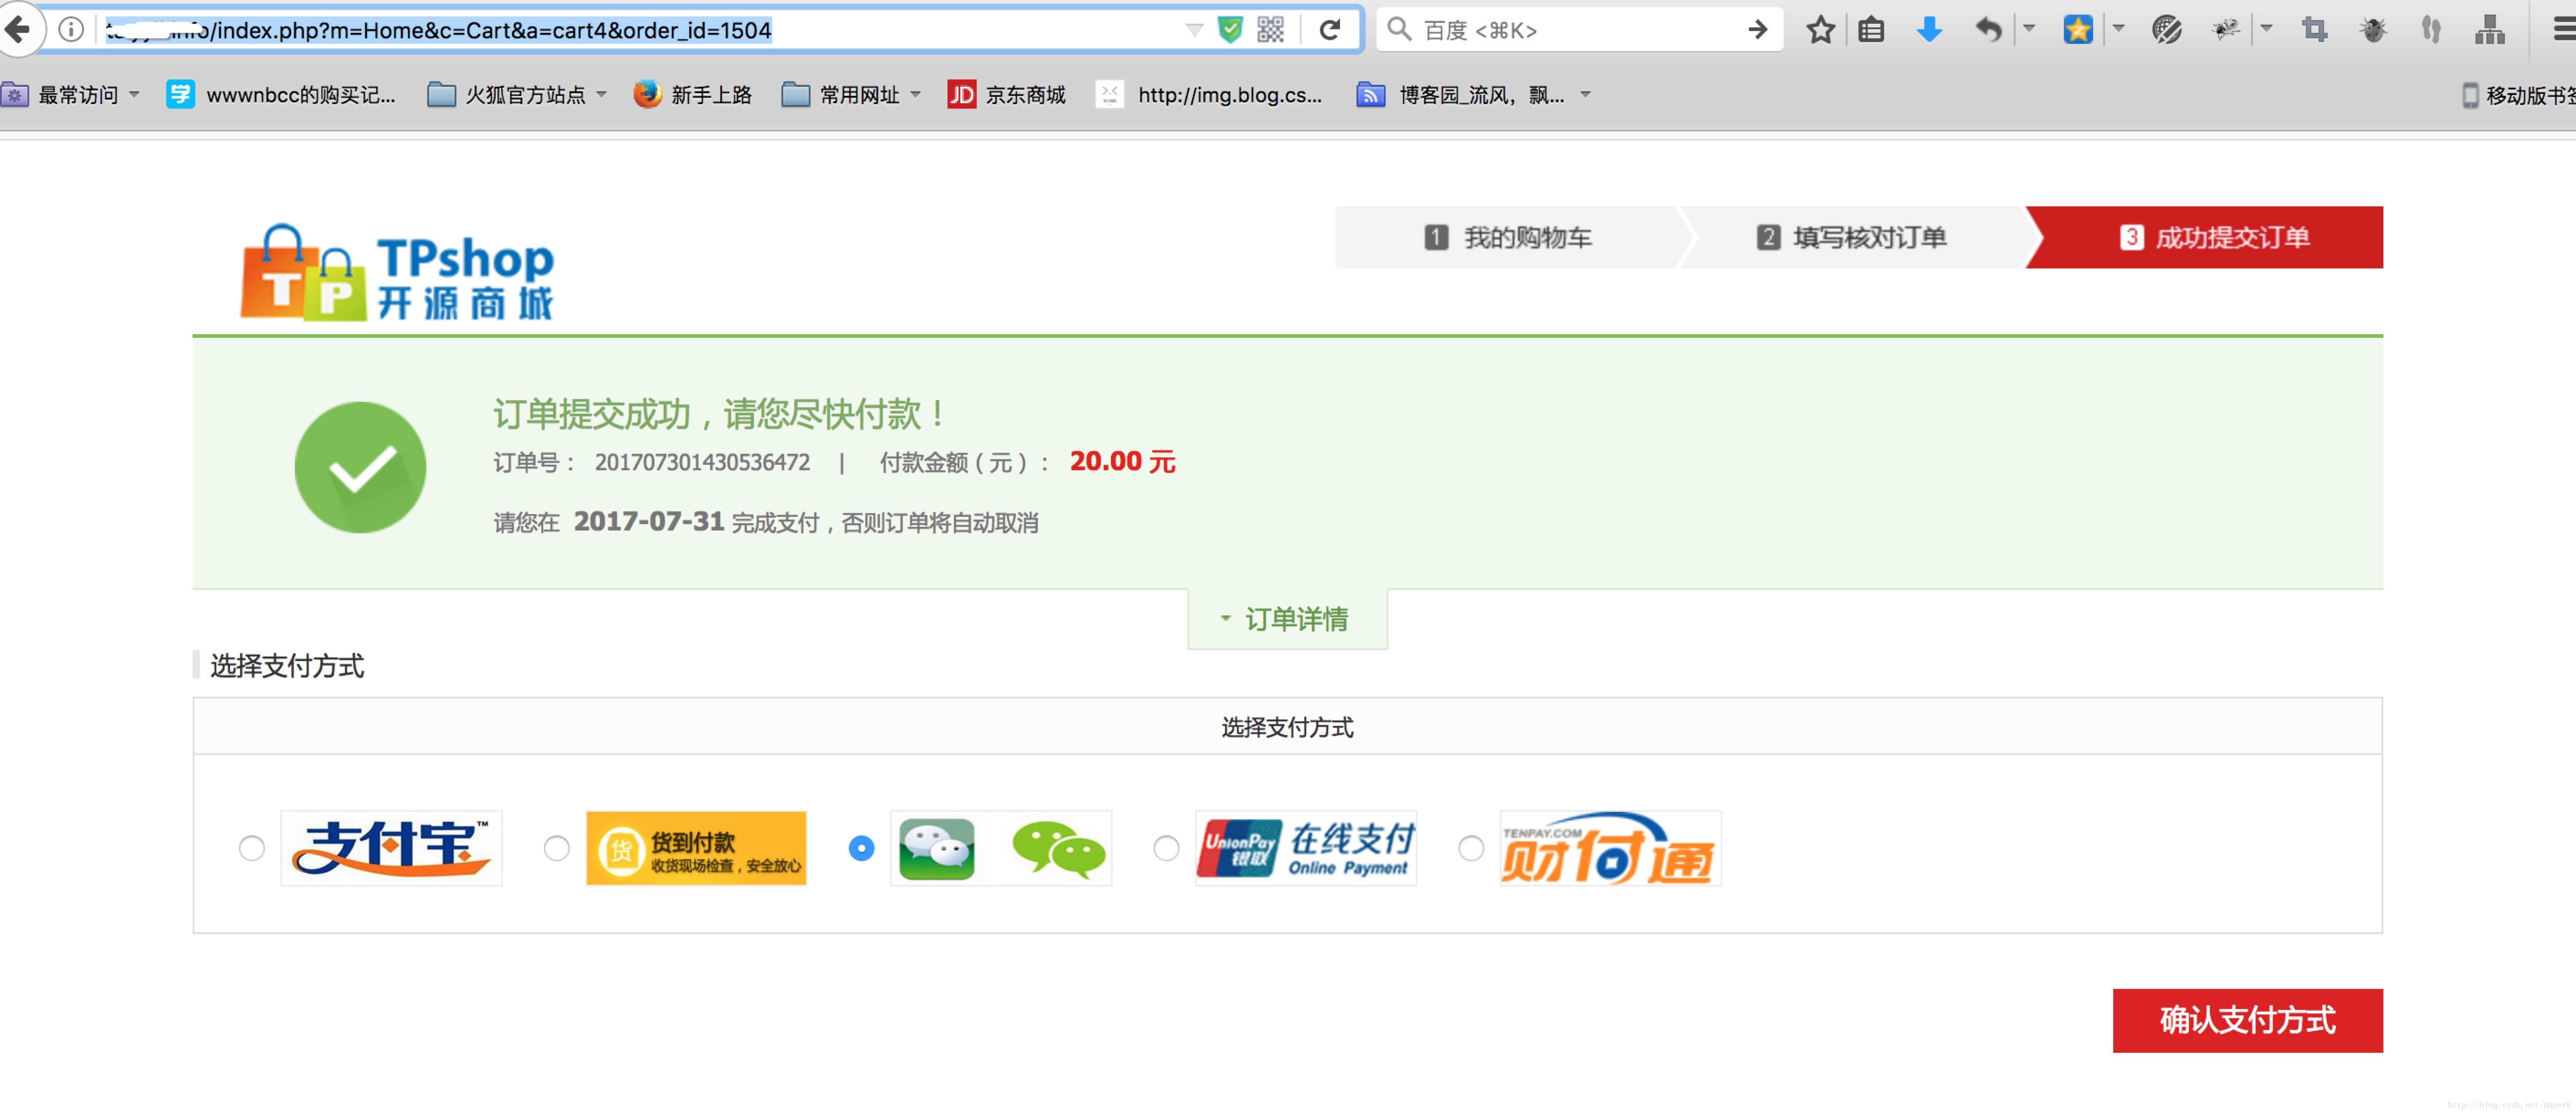Open dropdown arrow beside blue star icon
2576x1114 pixels.
click(x=2118, y=29)
